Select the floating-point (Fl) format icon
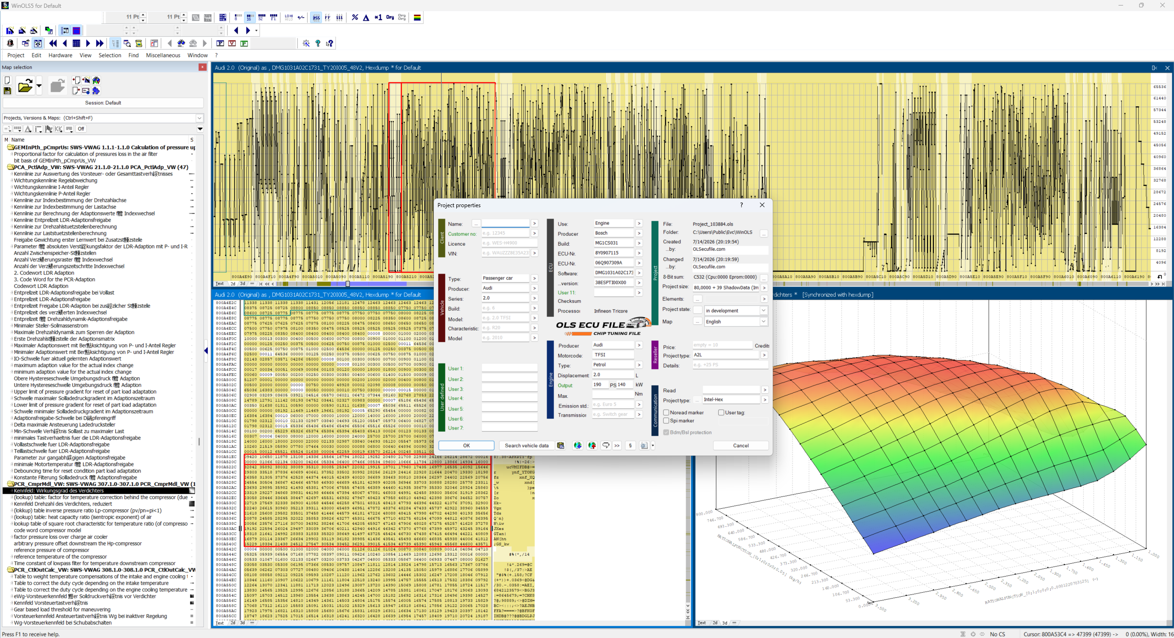This screenshot has height=638, width=1174. [274, 17]
